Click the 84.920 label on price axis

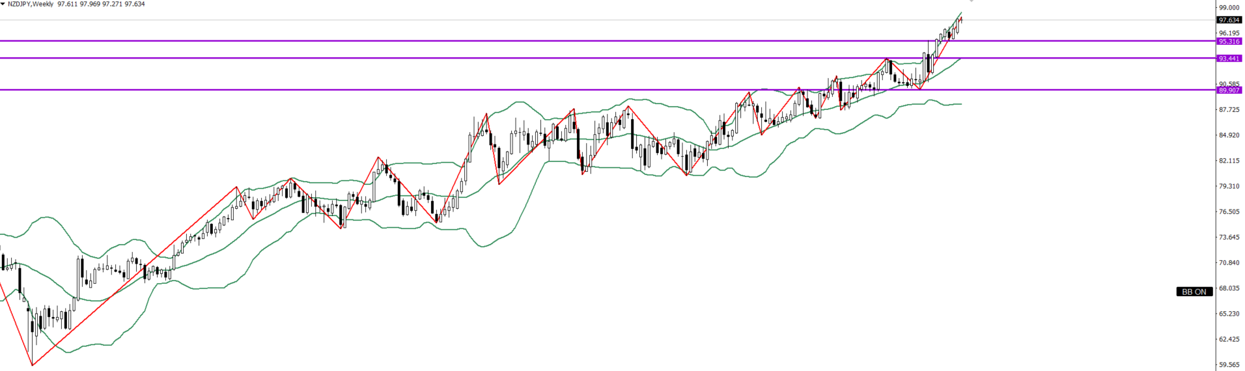coord(1229,135)
